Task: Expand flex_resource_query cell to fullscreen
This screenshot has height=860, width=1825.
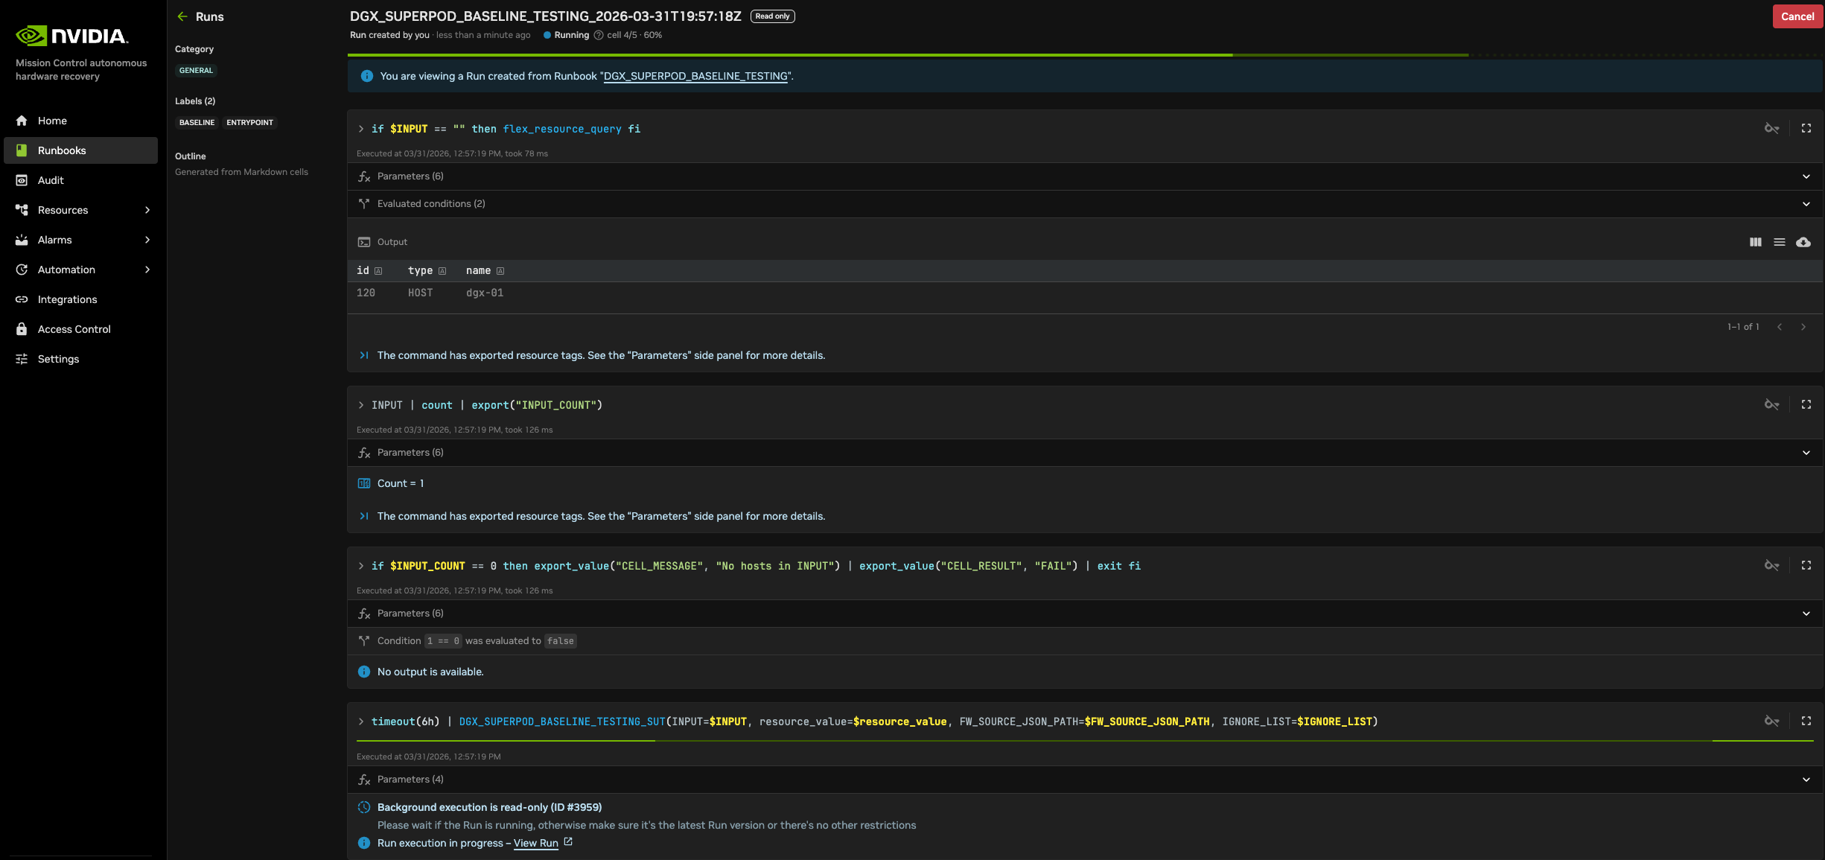Action: coord(1806,129)
